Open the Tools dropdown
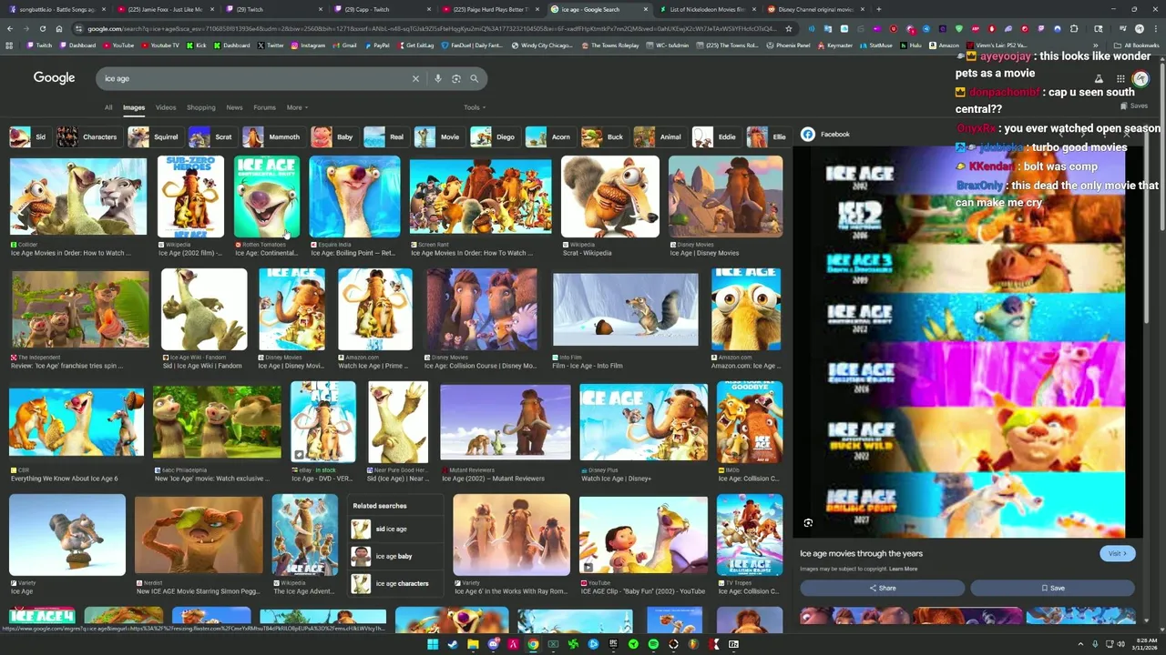The height and width of the screenshot is (655, 1166). 473,107
